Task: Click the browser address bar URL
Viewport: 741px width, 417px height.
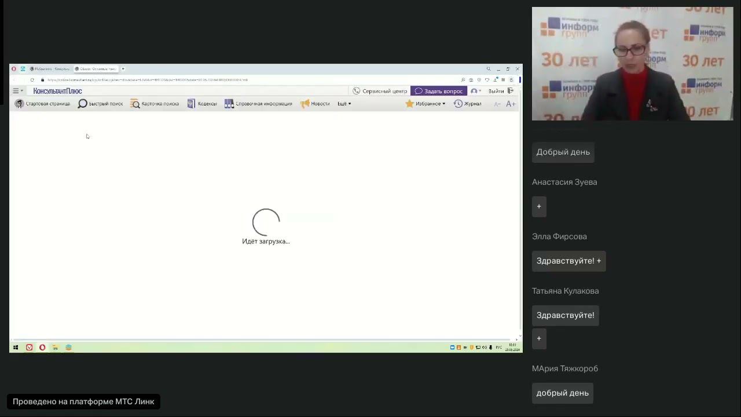Action: pyautogui.click(x=148, y=80)
